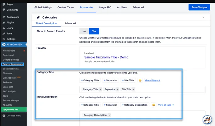Open the Category Title tag dropdown arrow
The image size is (215, 126).
point(100,89)
